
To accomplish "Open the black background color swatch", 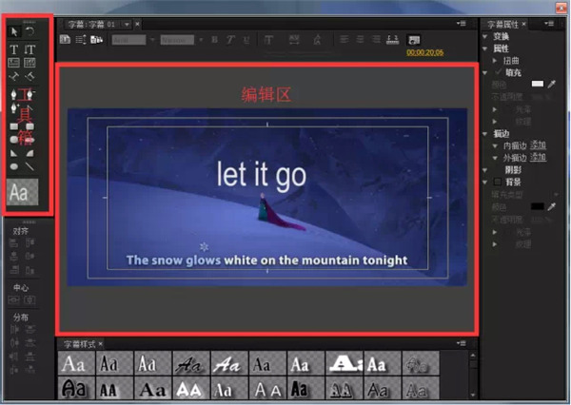I will (537, 206).
